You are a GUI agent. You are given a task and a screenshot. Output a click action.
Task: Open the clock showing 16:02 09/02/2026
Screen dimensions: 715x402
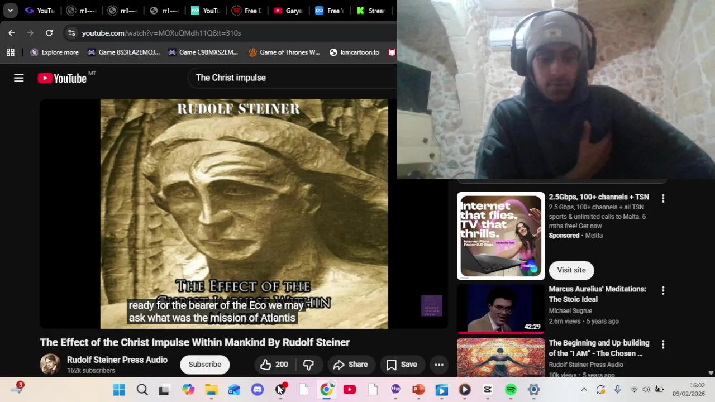(x=688, y=390)
